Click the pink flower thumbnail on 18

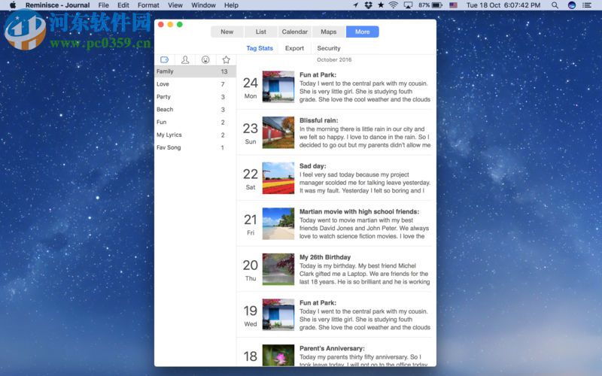pyautogui.click(x=278, y=355)
